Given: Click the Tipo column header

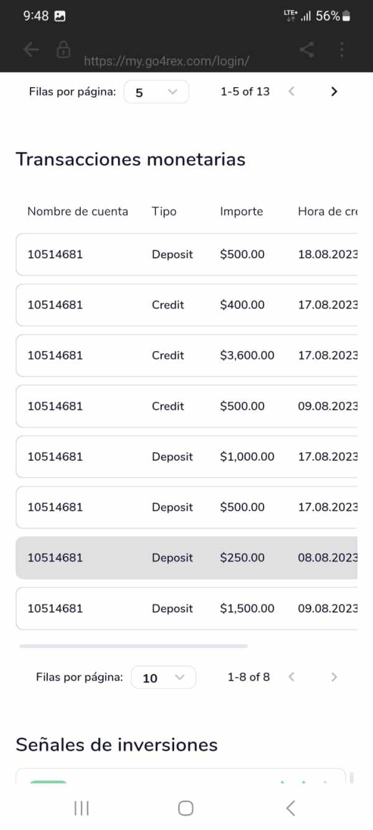Looking at the screenshot, I should [x=164, y=212].
